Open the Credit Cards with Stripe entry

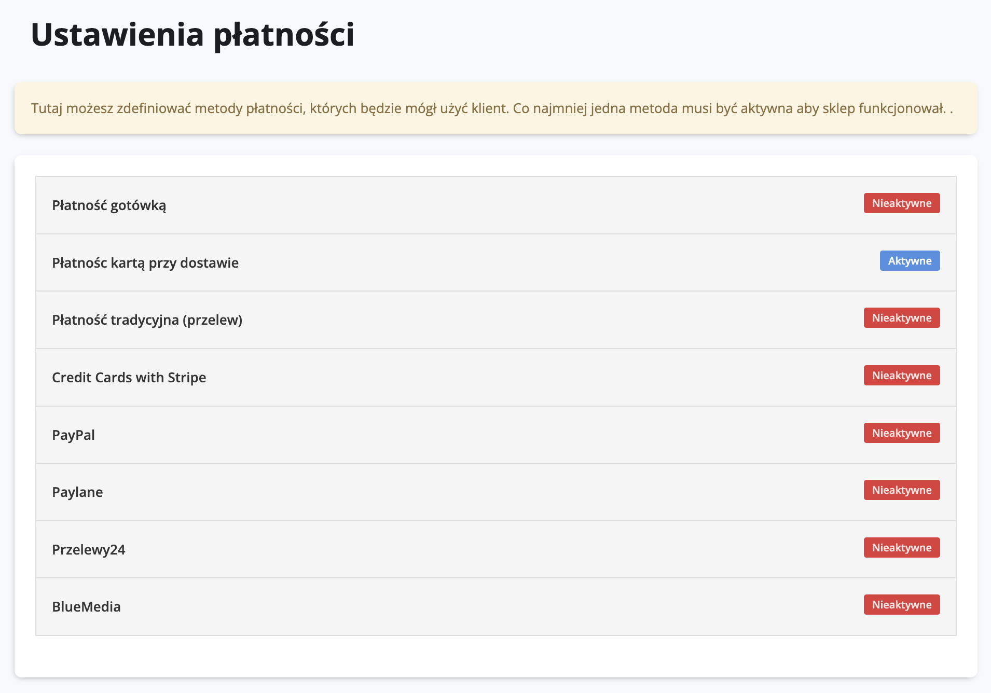129,378
